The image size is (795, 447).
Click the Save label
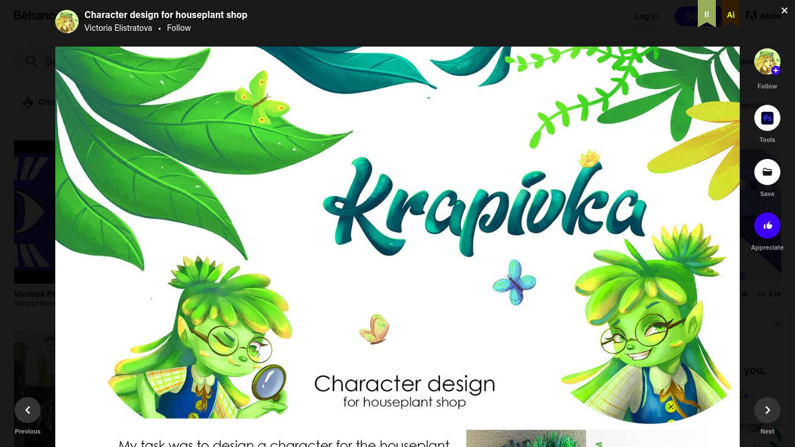767,194
